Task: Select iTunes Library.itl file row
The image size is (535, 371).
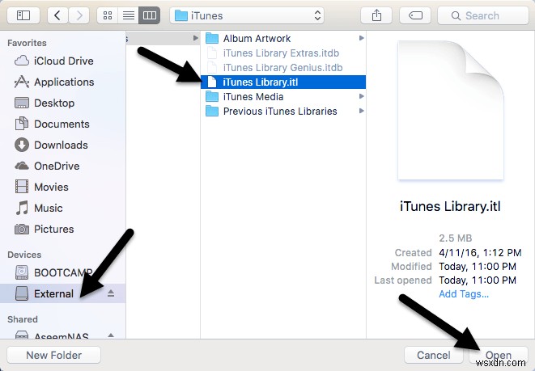Action: tap(283, 82)
